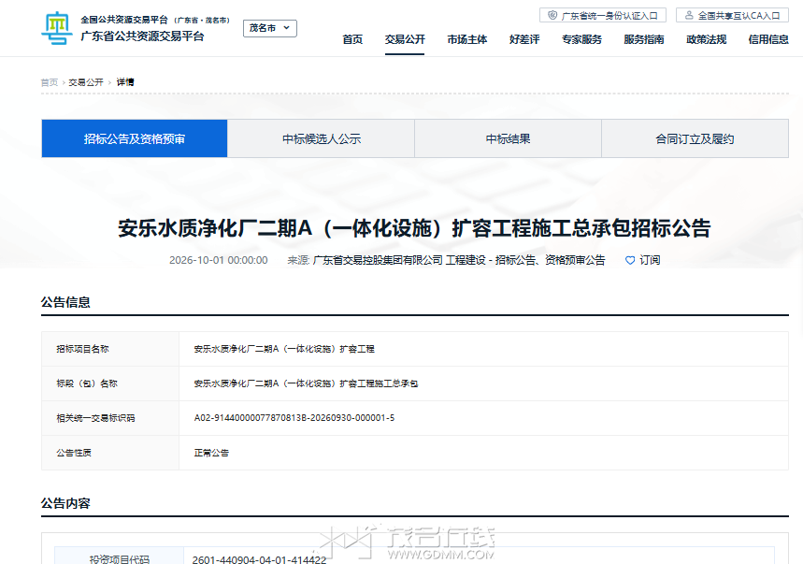The image size is (803, 564).
Task: Click the 投资项目代码 row label
Action: (120, 559)
